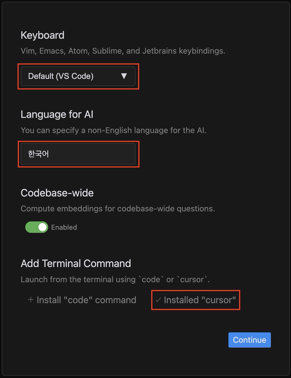Screen dimensions: 291x378
Task: Click the Compute embeddings description text
Action: [x=118, y=209]
